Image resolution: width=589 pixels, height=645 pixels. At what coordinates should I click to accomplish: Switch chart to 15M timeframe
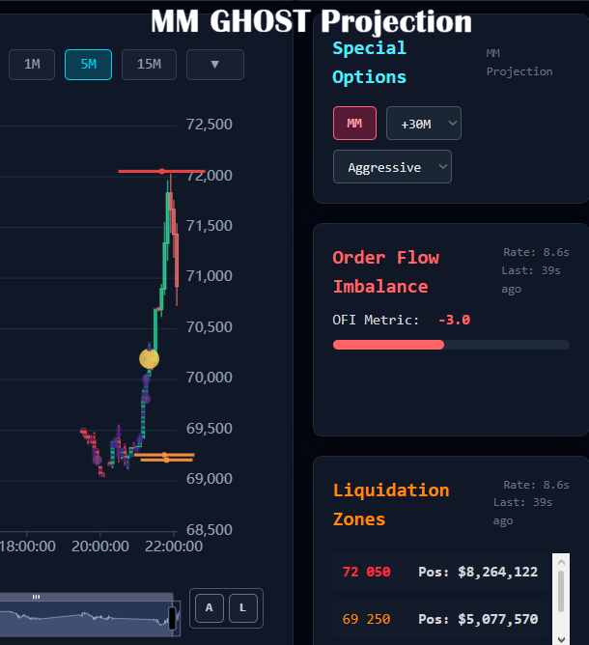click(149, 65)
